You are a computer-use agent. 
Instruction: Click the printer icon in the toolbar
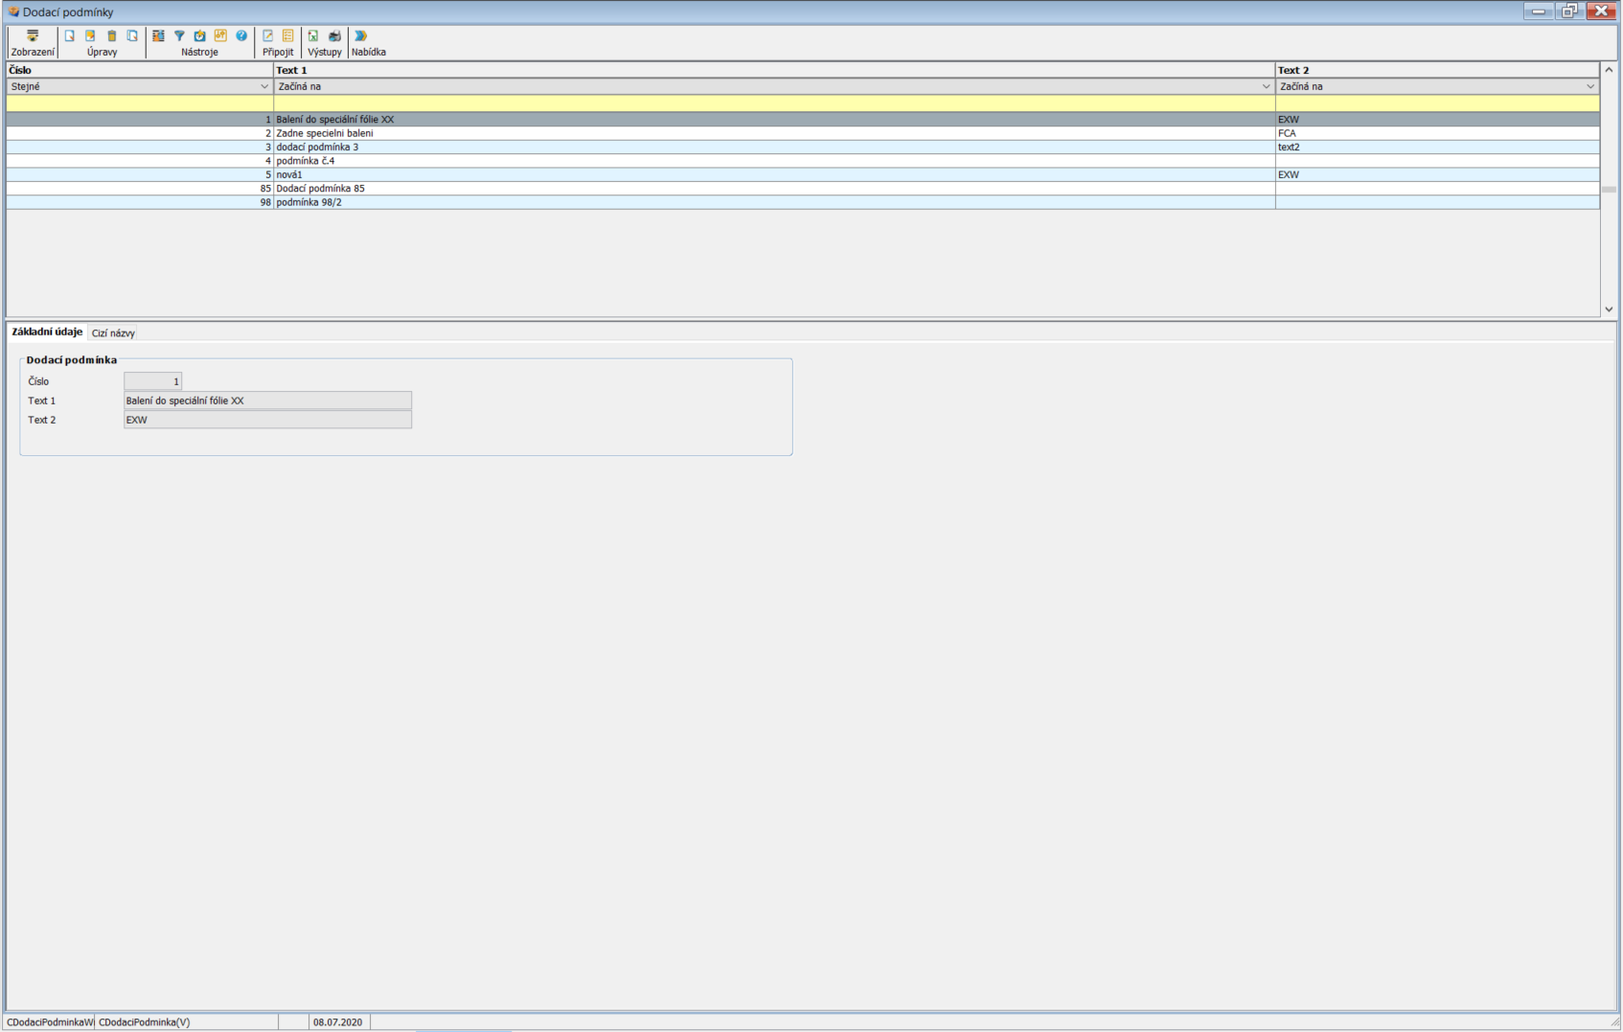click(334, 36)
